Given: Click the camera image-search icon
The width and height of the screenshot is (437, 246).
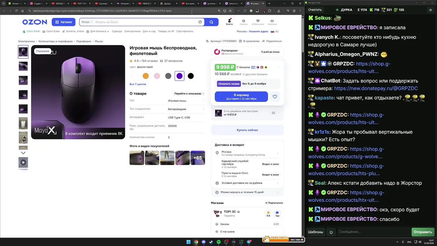Looking at the screenshot, I should [x=200, y=22].
